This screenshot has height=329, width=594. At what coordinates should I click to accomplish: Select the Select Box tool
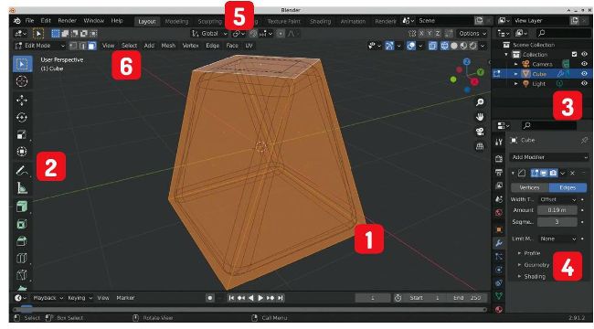click(x=22, y=65)
